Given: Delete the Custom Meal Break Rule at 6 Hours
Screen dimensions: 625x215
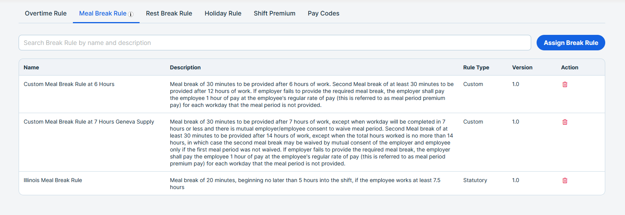Looking at the screenshot, I should [565, 84].
